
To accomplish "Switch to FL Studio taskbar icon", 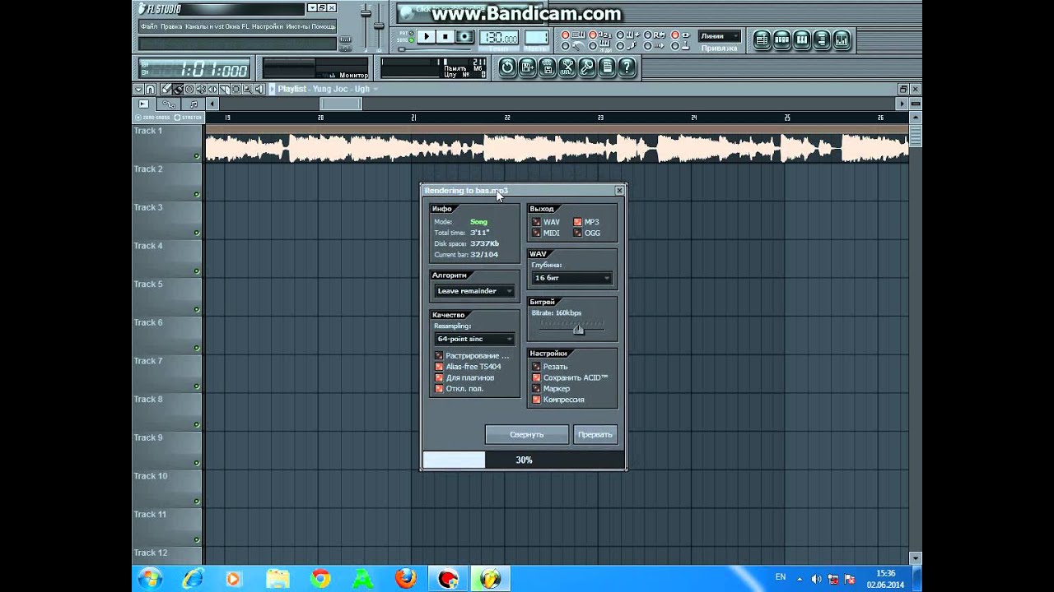I will click(x=490, y=578).
